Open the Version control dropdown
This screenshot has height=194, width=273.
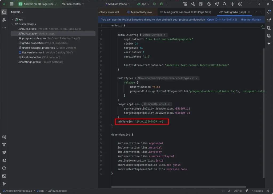(x=73, y=4)
